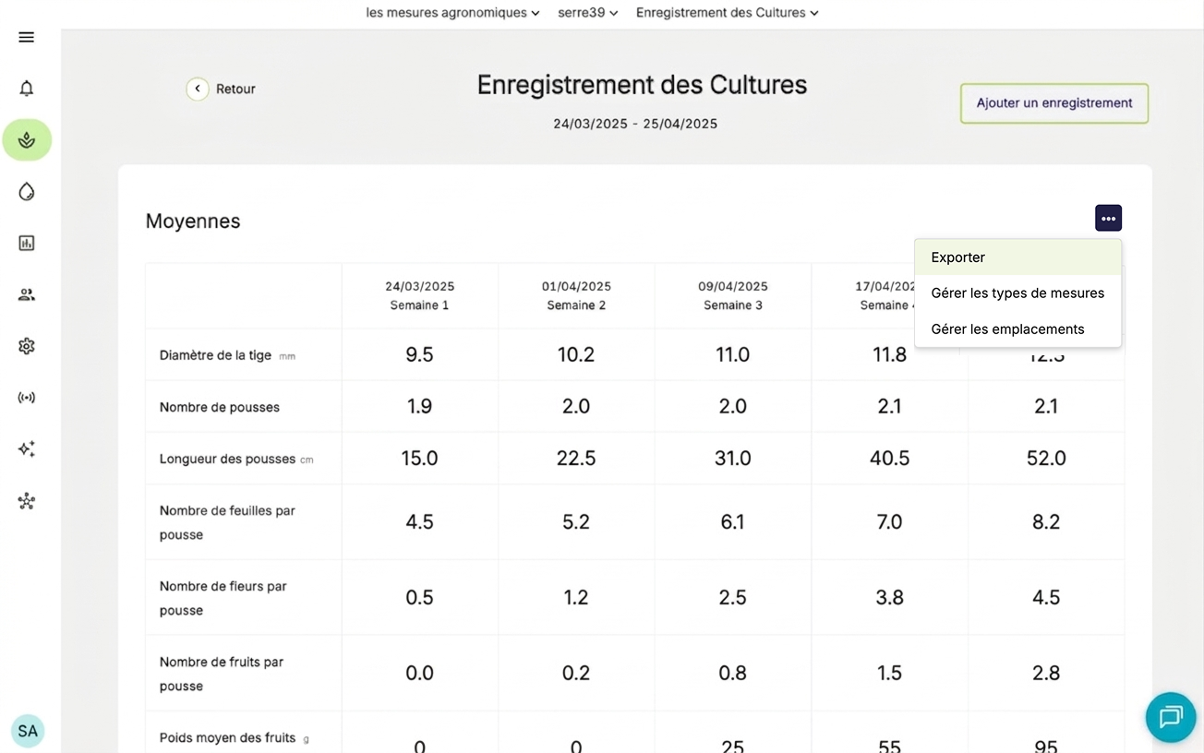This screenshot has width=1204, height=753.
Task: Click the 09/04/2025 Semaine 3 column header
Action: [733, 295]
